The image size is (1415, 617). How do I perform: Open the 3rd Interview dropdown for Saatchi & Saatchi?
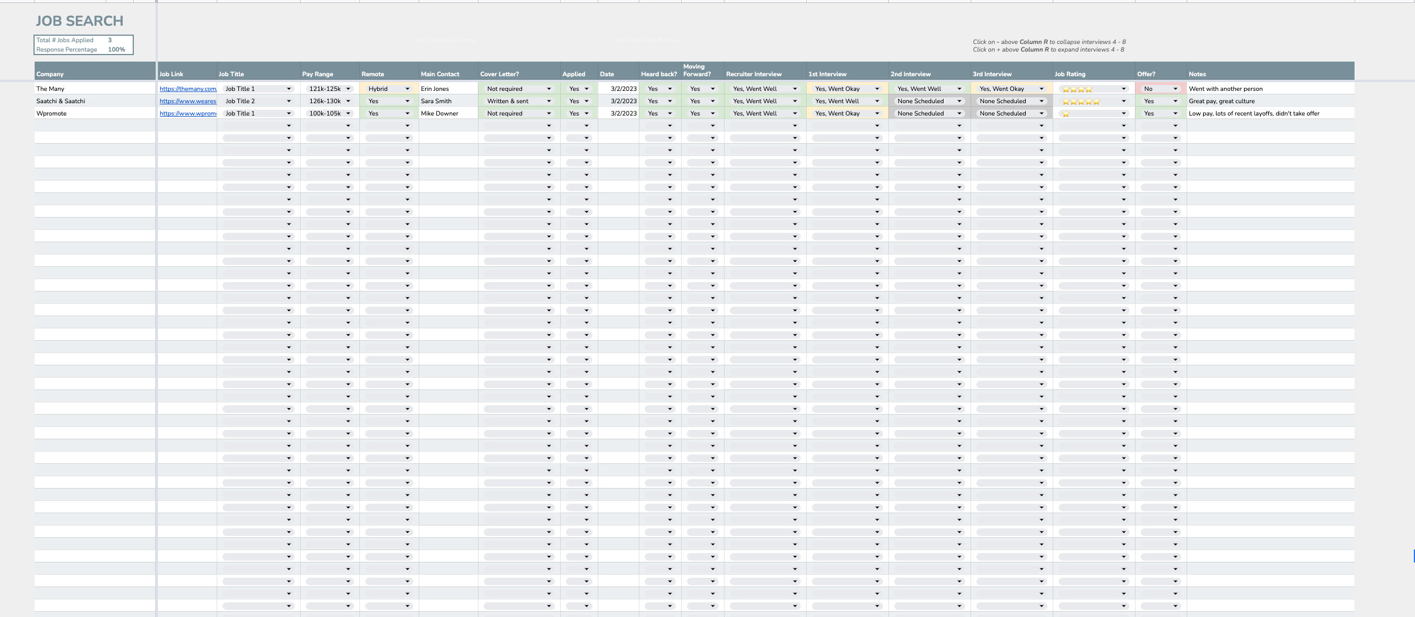(x=1040, y=101)
